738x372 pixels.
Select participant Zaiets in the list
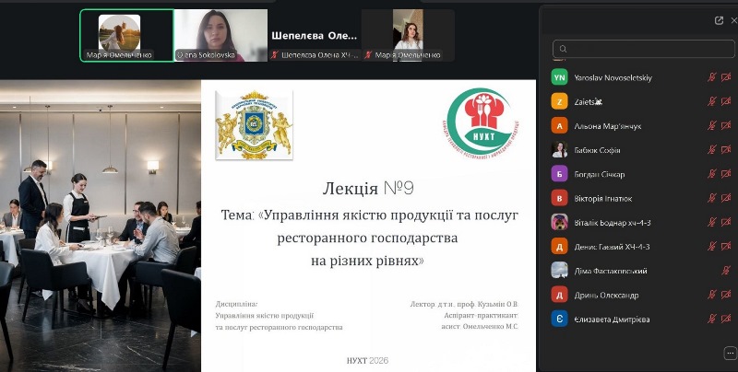point(642,101)
